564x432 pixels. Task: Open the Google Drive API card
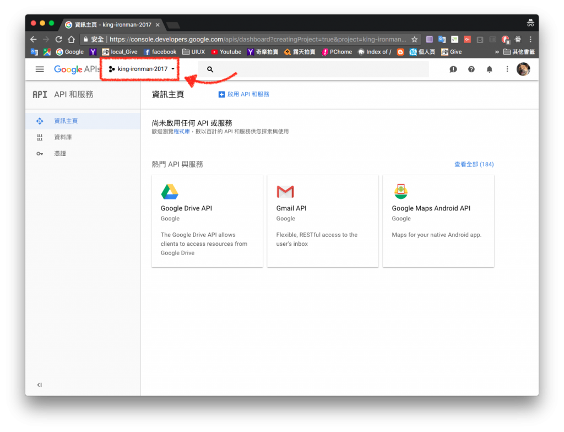click(x=207, y=221)
